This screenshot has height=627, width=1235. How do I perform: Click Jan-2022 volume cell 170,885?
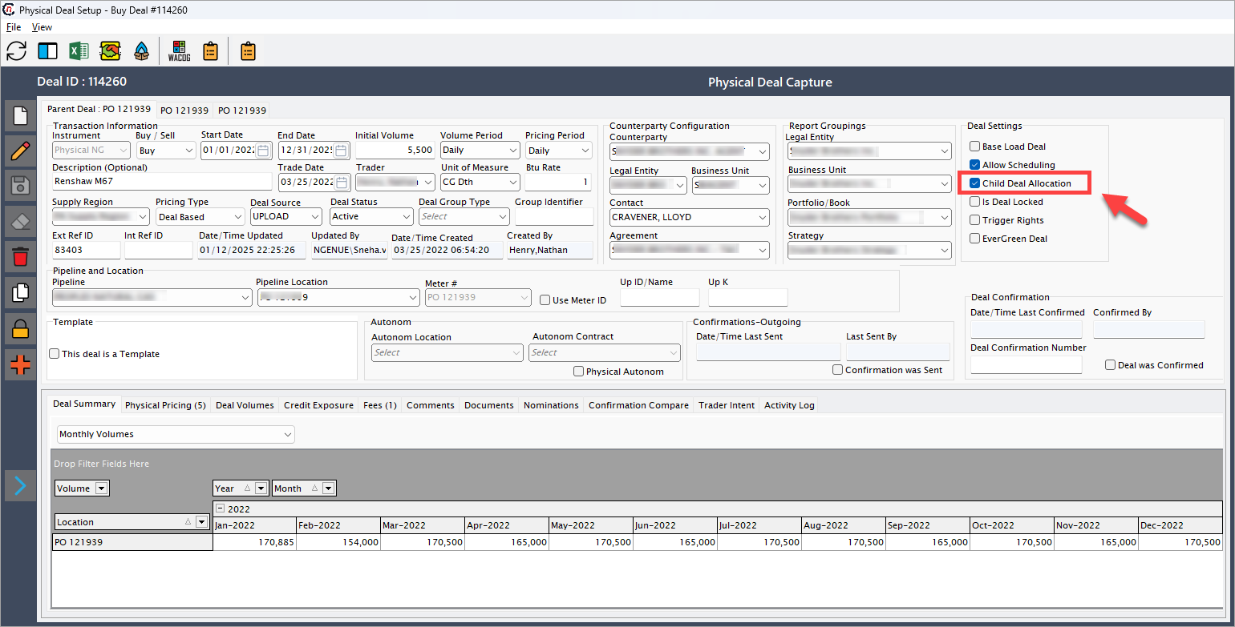[254, 542]
